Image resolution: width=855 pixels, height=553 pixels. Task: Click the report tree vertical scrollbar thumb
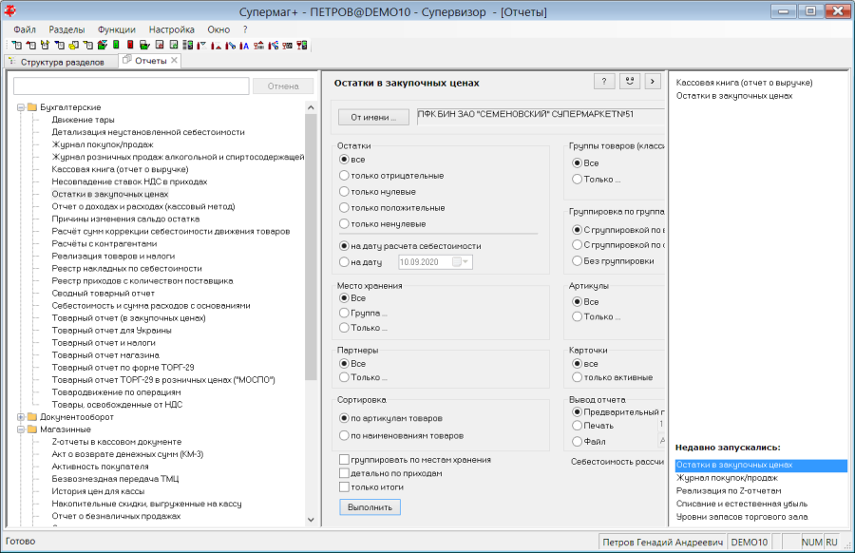pyautogui.click(x=311, y=246)
